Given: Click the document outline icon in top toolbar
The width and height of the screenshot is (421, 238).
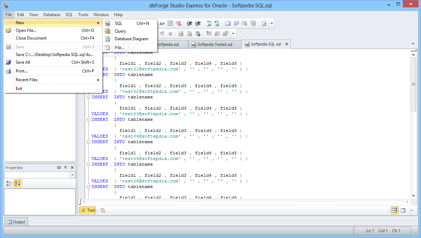Looking at the screenshot, I should [x=264, y=23].
